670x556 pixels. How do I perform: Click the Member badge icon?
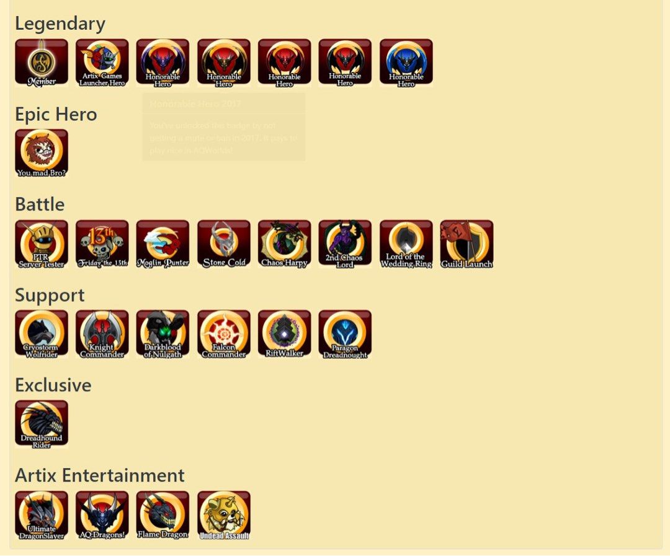coord(42,63)
